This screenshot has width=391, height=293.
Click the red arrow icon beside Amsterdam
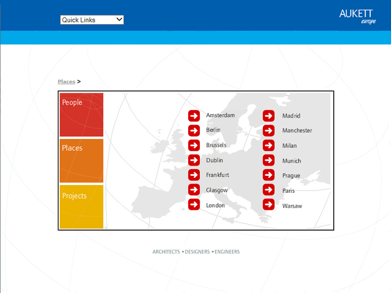click(194, 116)
